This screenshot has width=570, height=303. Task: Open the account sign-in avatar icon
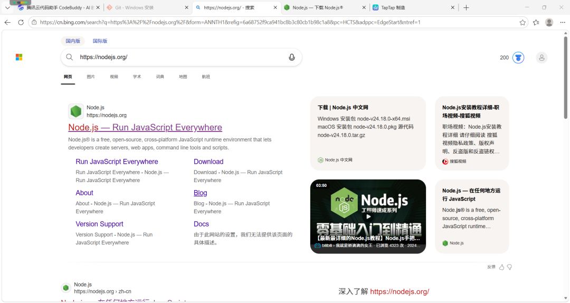[541, 58]
